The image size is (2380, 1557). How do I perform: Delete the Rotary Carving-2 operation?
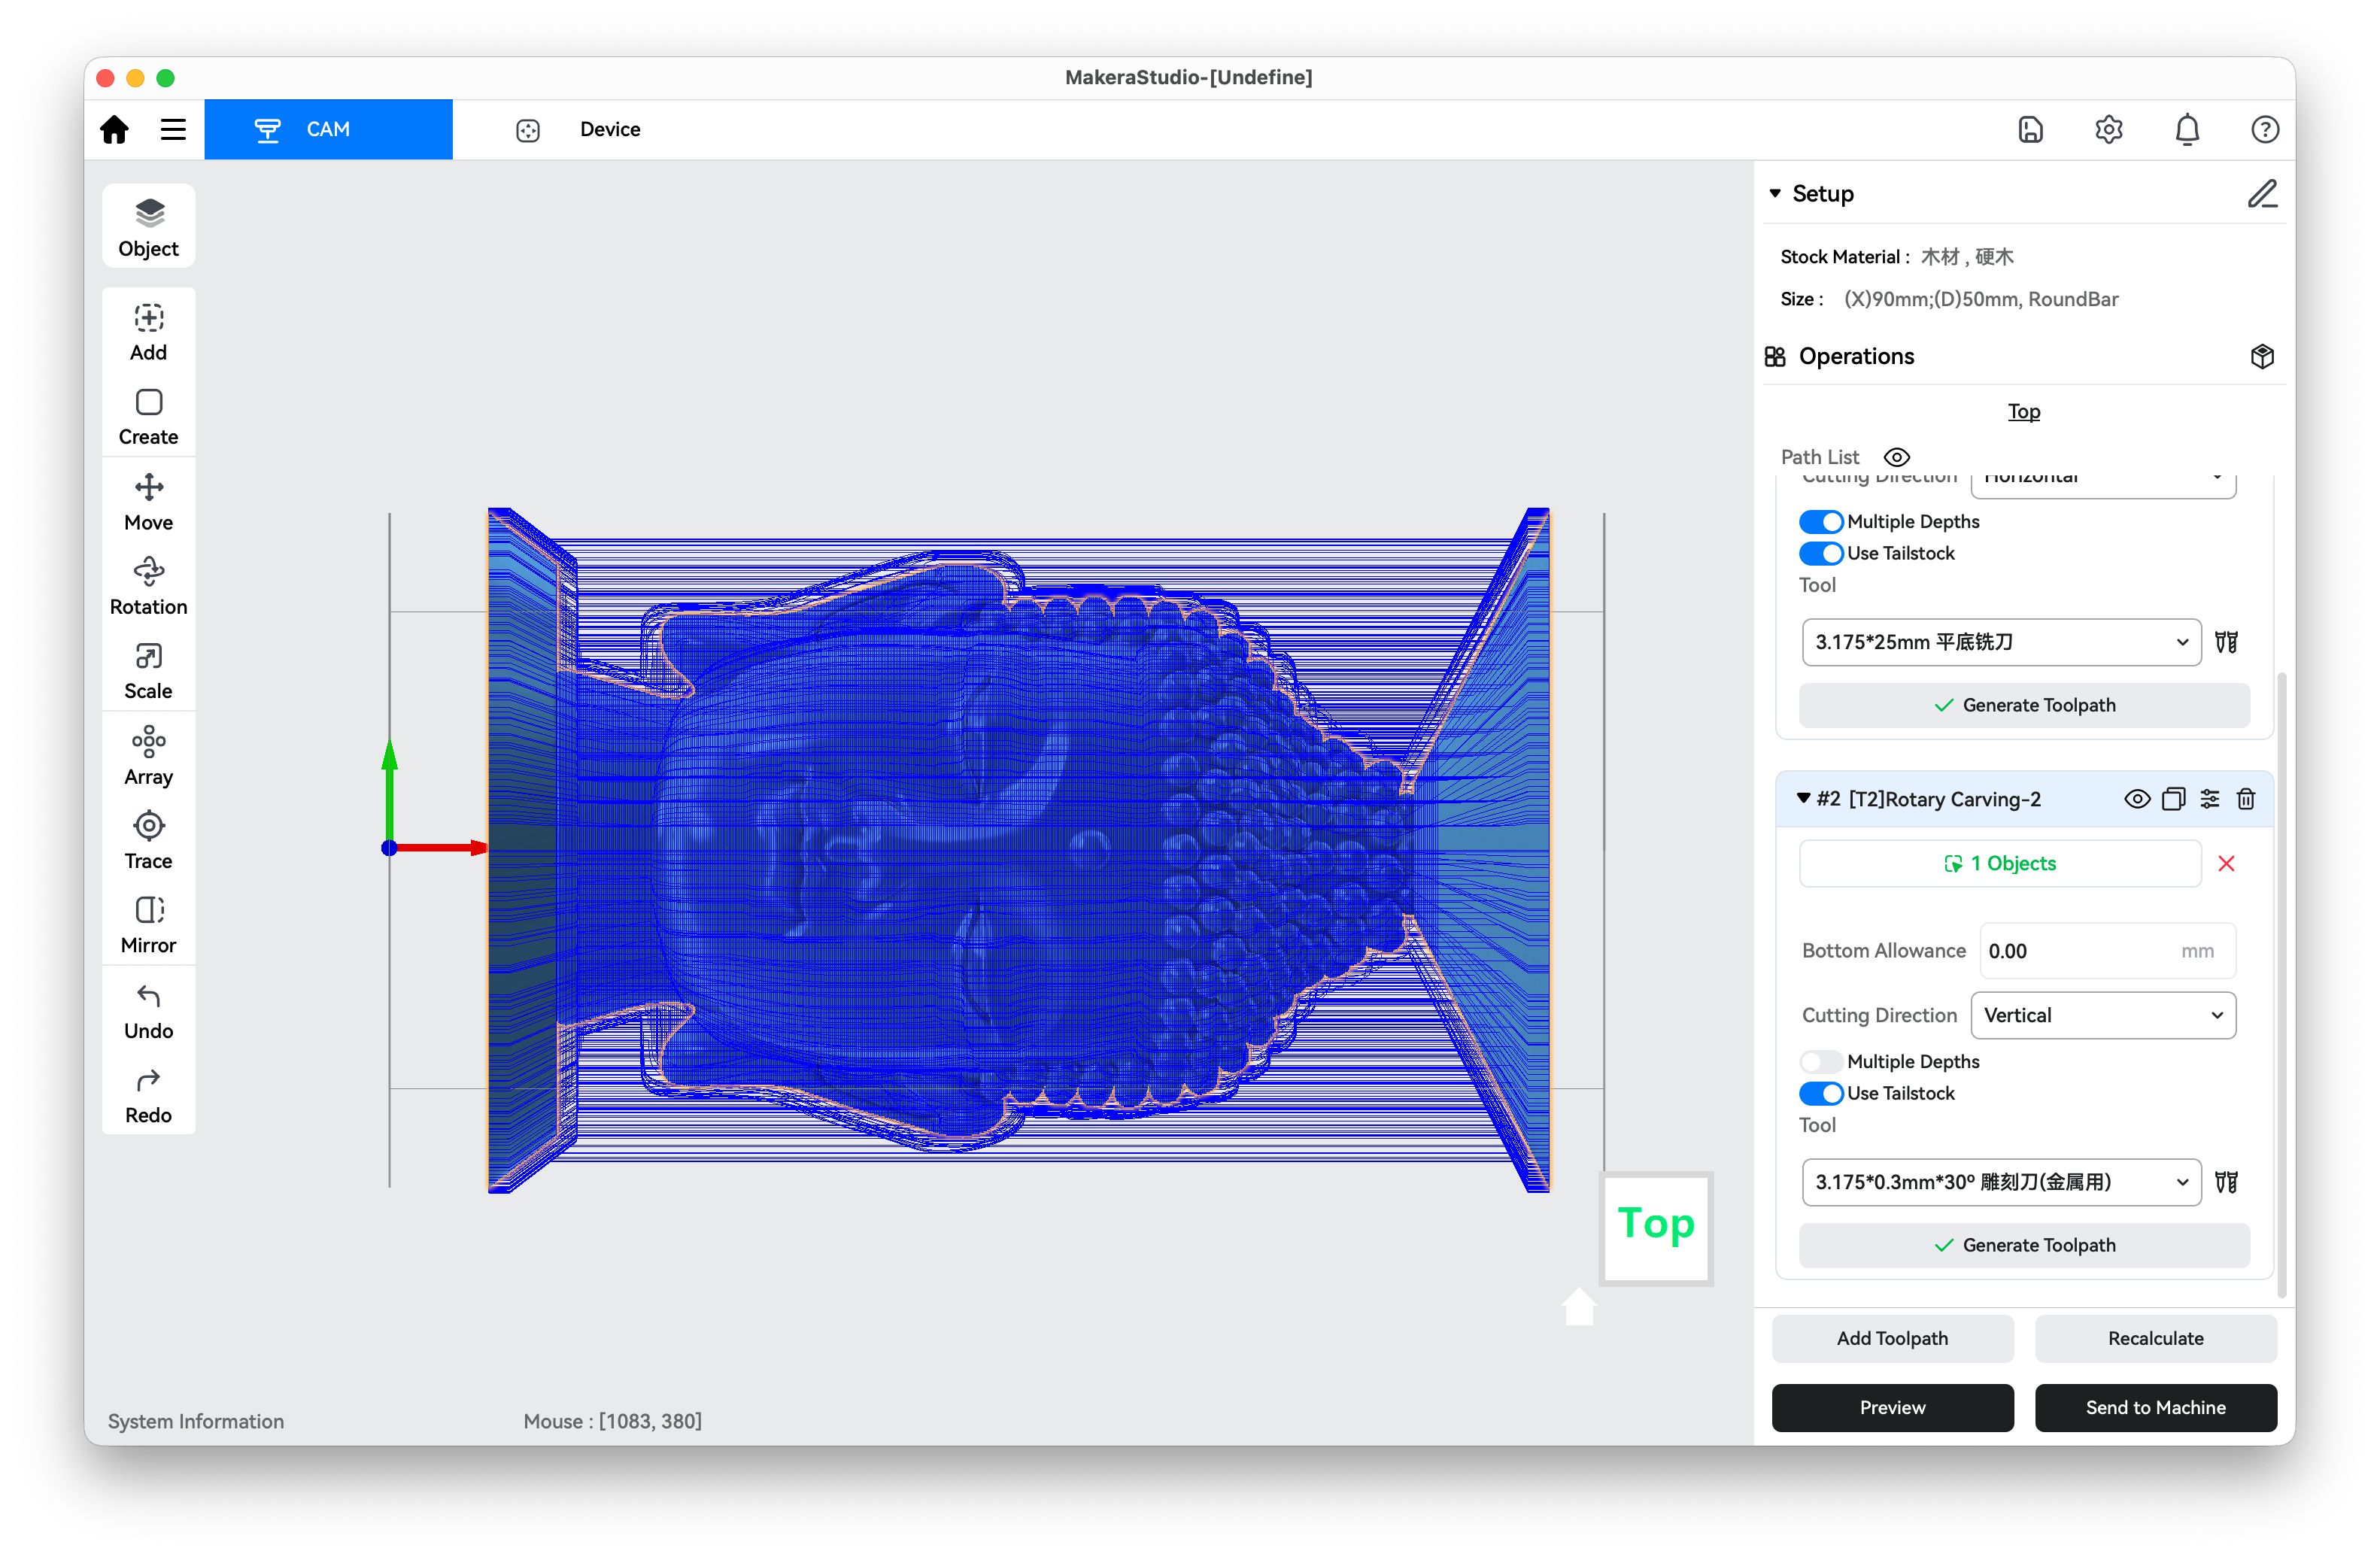click(2246, 798)
